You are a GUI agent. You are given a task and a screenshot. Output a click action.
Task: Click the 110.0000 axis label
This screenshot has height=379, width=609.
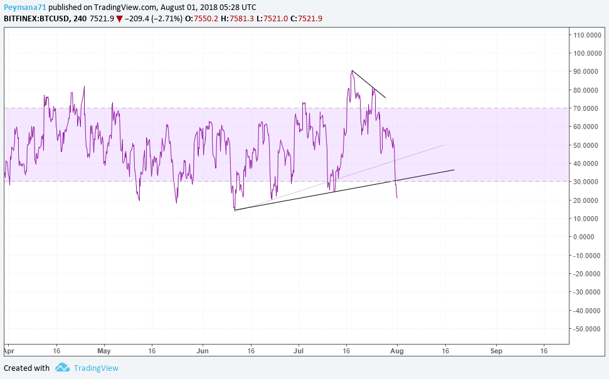pos(586,35)
